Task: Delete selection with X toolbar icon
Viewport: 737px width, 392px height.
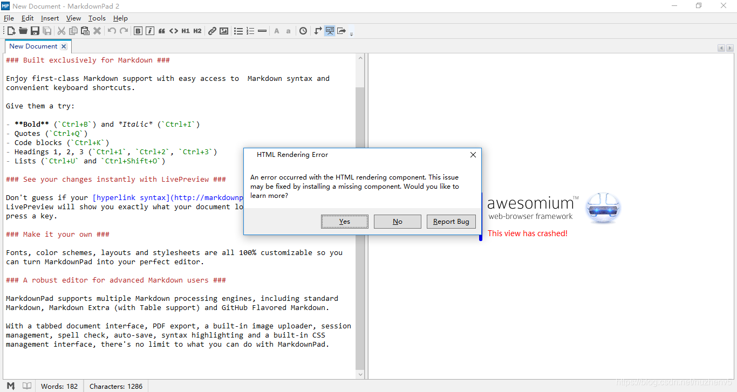Action: [x=97, y=31]
